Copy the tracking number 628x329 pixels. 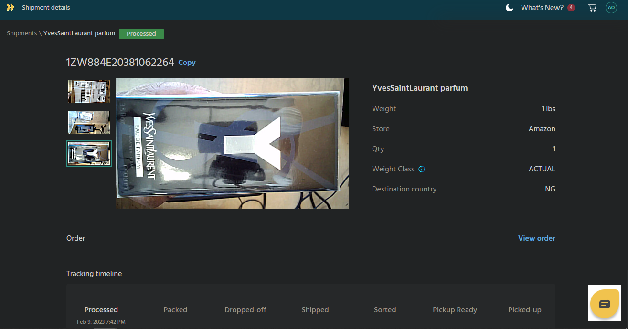click(187, 63)
